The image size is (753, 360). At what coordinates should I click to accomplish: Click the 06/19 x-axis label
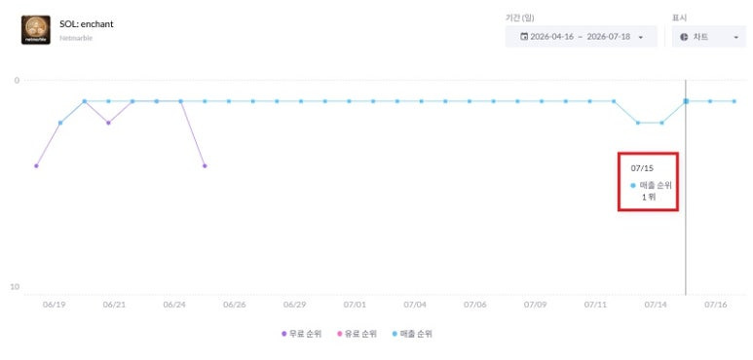click(x=54, y=305)
